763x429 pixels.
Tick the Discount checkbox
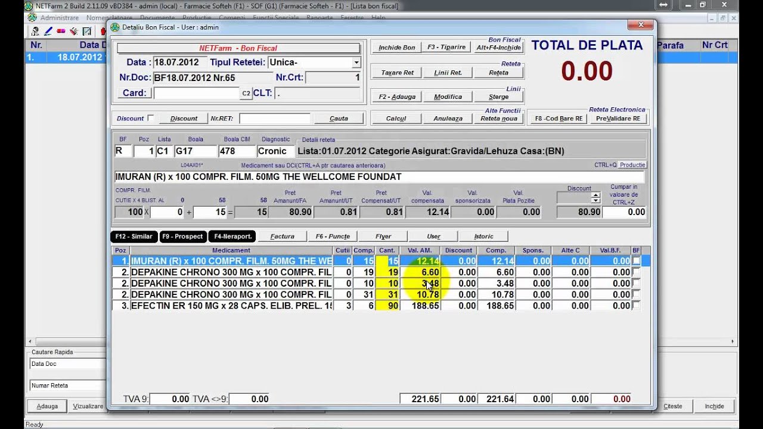pos(150,118)
